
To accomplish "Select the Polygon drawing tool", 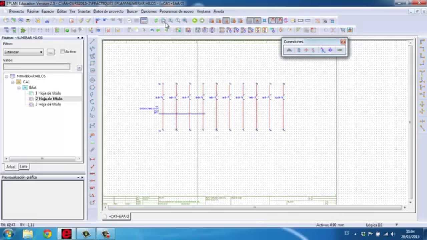I will [x=92, y=56].
